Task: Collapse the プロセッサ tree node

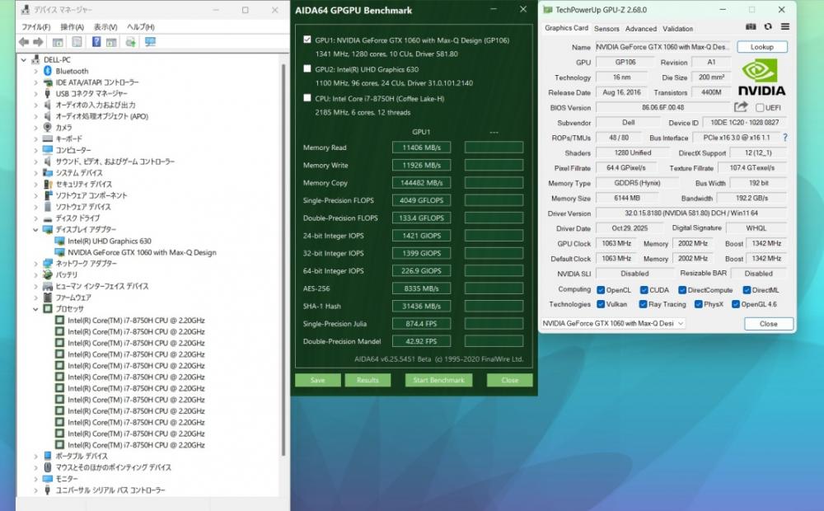Action: point(36,309)
